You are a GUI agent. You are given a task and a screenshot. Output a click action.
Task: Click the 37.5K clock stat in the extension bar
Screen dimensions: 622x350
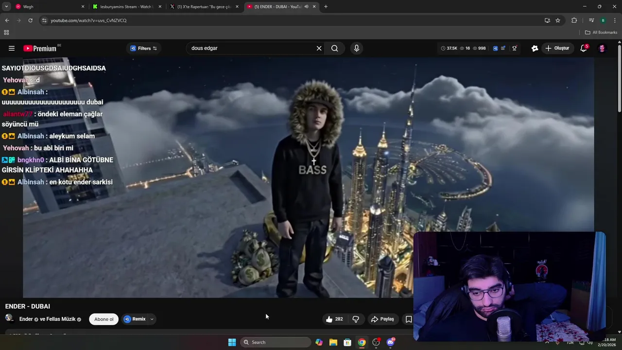pyautogui.click(x=449, y=48)
